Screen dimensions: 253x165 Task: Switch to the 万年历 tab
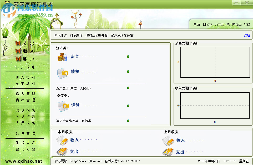(x=220, y=24)
